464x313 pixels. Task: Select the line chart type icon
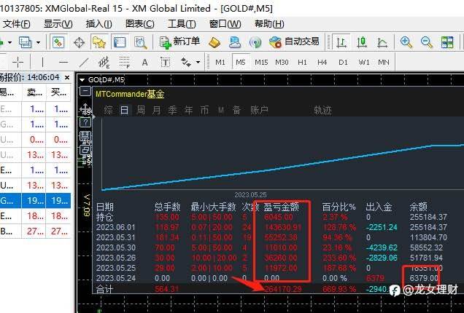[382, 42]
